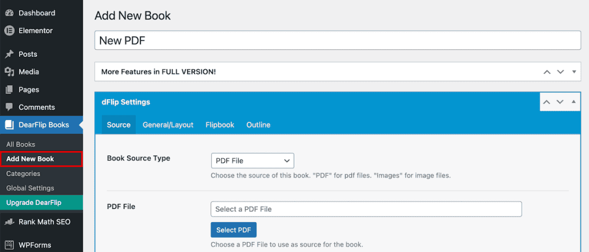Click Upgrade DearFlip link
The image size is (589, 252).
tap(41, 203)
